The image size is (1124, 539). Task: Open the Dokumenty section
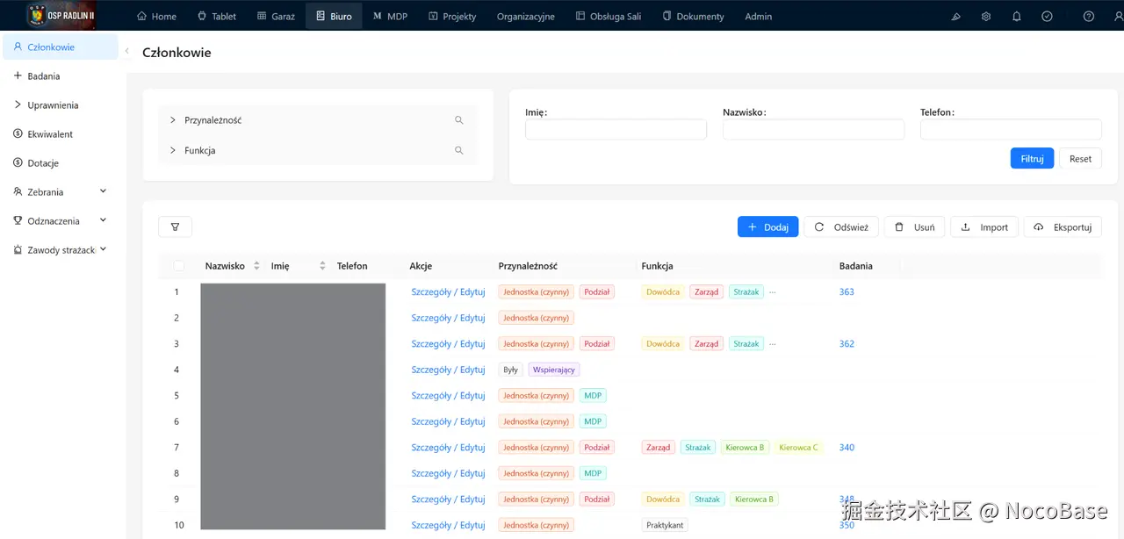pos(693,16)
